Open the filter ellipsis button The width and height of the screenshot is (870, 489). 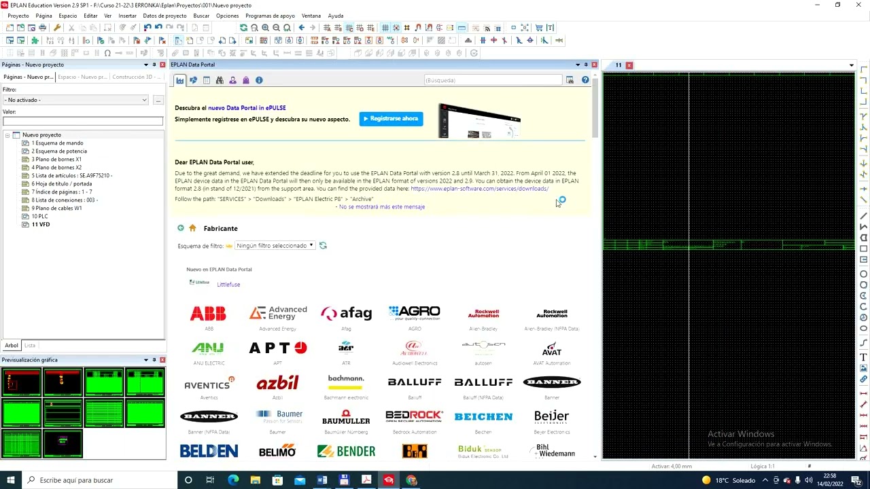coord(158,100)
